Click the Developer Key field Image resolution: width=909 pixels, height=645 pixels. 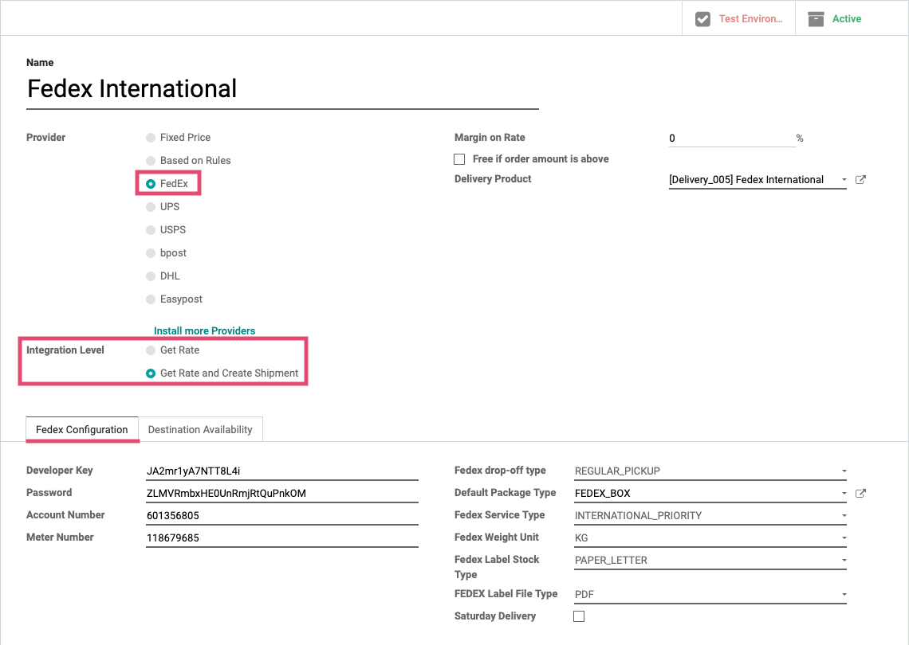281,471
